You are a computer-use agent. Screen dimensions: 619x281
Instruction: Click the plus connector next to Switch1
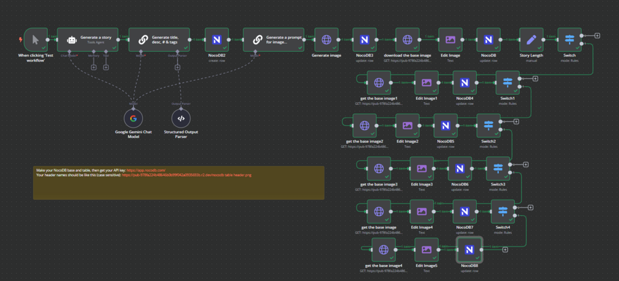(536, 78)
